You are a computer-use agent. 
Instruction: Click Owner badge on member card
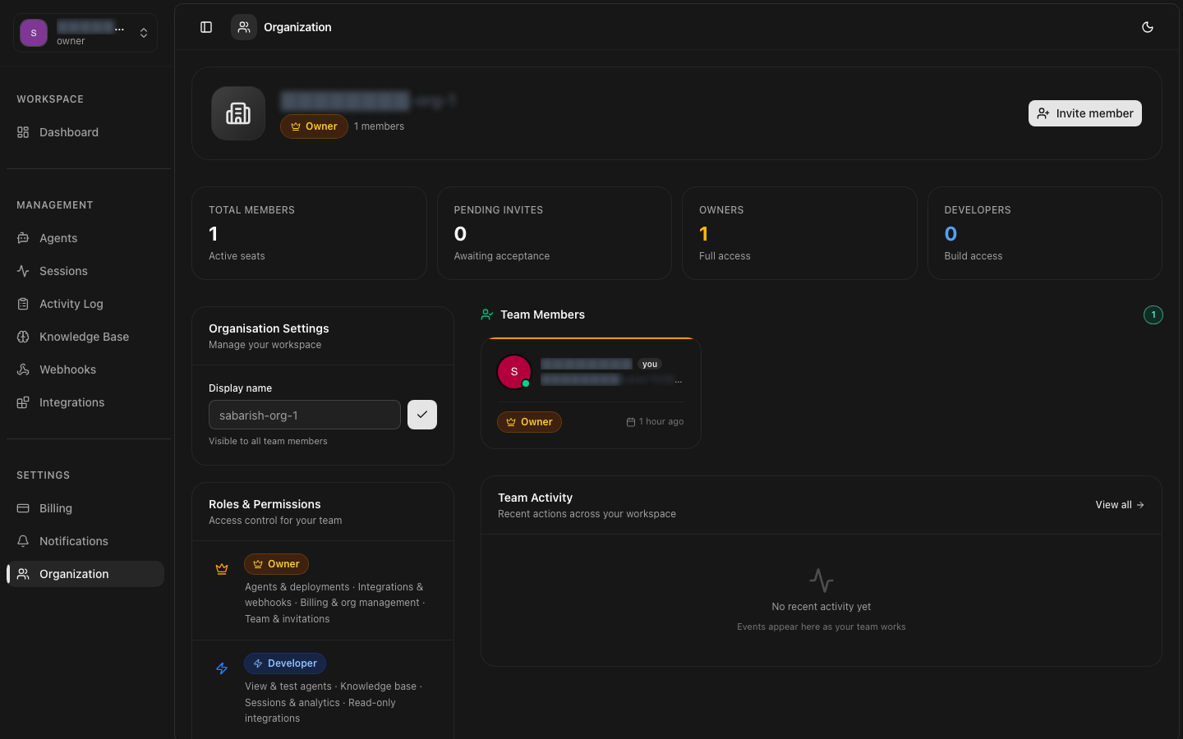529,422
